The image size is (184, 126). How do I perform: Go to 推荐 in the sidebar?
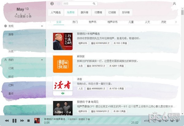coord(11,34)
